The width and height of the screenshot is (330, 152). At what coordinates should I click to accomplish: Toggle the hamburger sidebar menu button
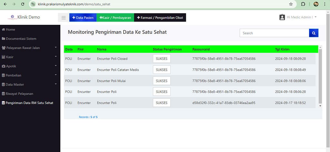64,18
